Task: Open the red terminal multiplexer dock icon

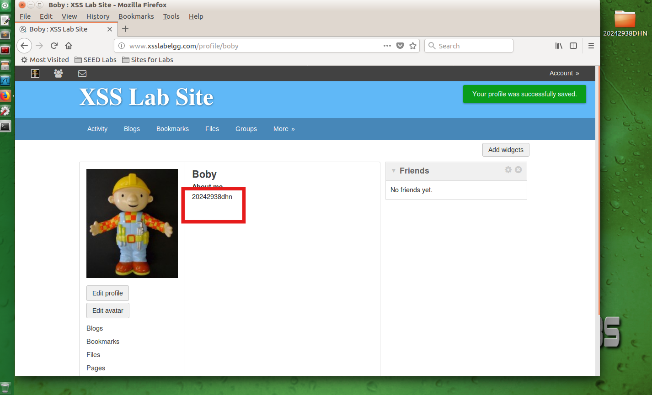Action: [x=5, y=50]
